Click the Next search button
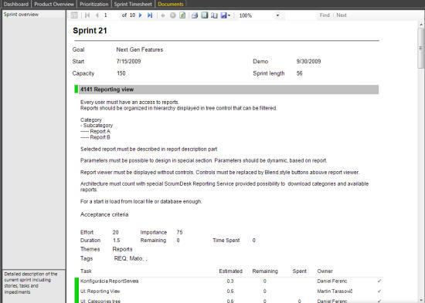425x303 pixels. click(342, 15)
